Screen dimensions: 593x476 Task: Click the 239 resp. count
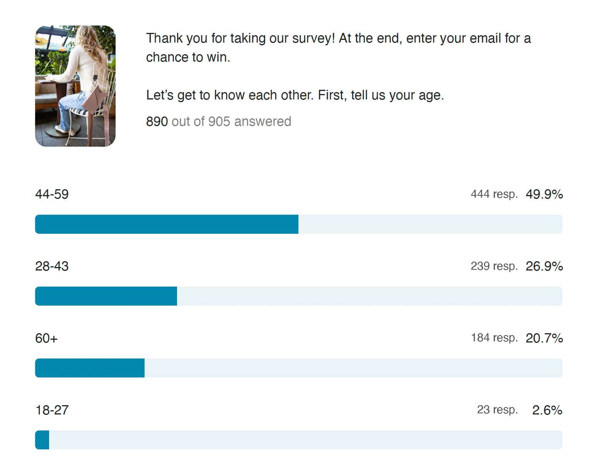pyautogui.click(x=494, y=266)
